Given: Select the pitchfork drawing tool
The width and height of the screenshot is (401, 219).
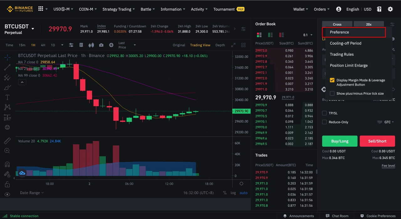Looking at the screenshot, I should pos(7,77).
